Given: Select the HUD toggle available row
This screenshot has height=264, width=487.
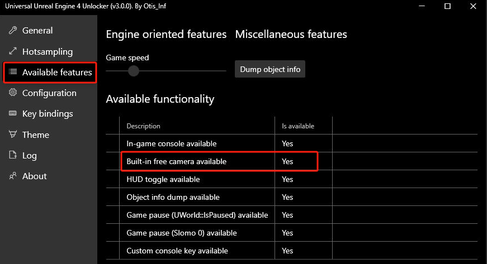Looking at the screenshot, I should click(292, 179).
